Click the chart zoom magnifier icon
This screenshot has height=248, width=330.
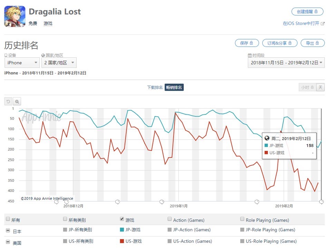coord(17,101)
